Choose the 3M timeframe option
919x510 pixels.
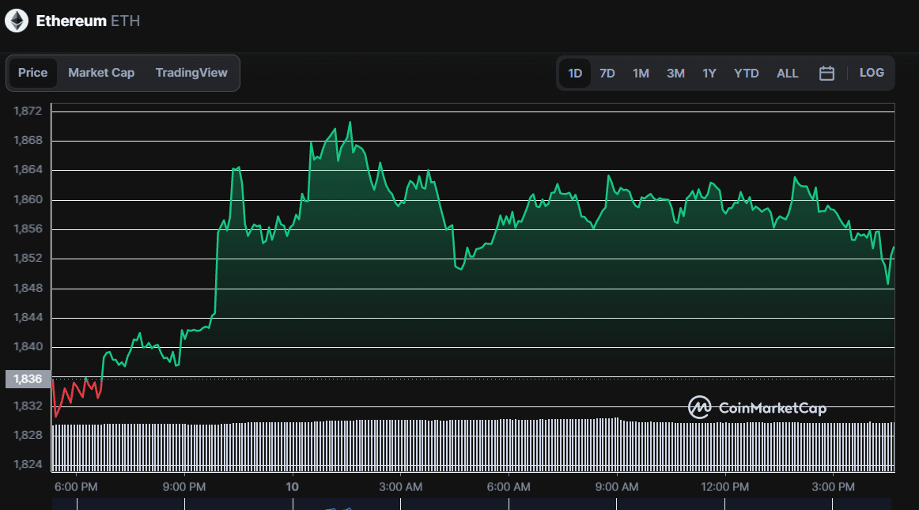tap(675, 72)
